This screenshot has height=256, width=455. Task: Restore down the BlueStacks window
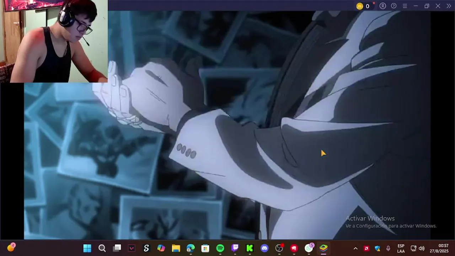[427, 6]
